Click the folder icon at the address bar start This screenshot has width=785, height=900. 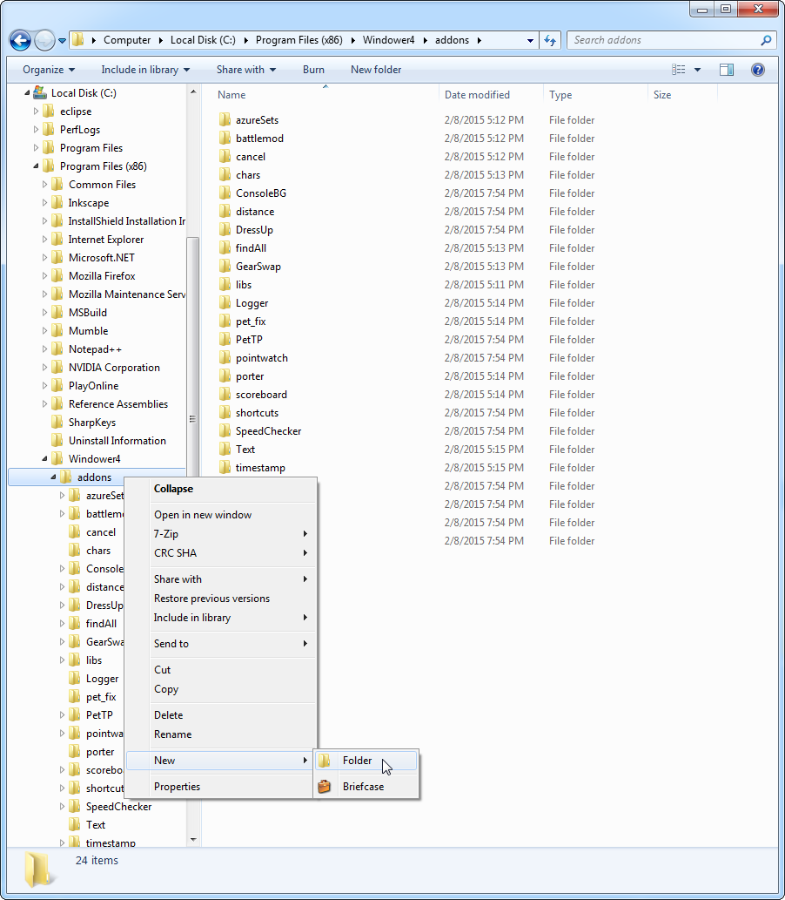click(x=78, y=40)
